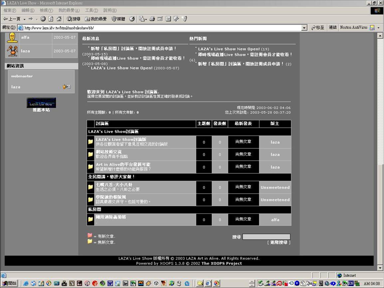Stop page loading with the Stop icon
The width and height of the screenshot is (384, 288).
point(43,19)
